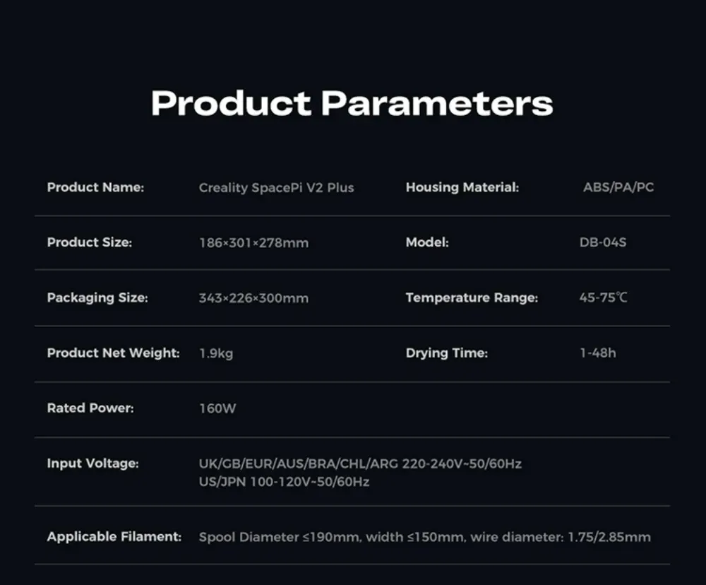Click the 'Product Size:' label

coord(90,242)
